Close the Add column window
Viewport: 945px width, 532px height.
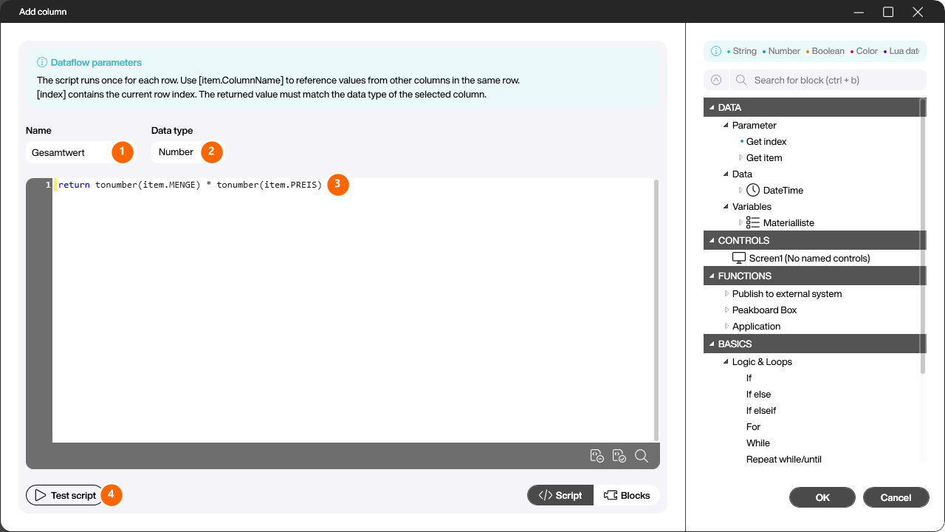[918, 12]
